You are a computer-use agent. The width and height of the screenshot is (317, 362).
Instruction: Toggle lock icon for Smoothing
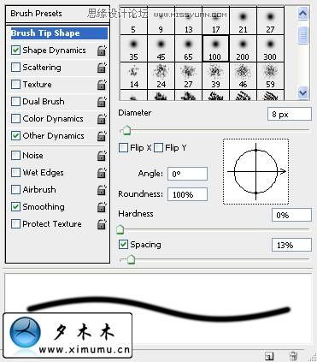(102, 207)
